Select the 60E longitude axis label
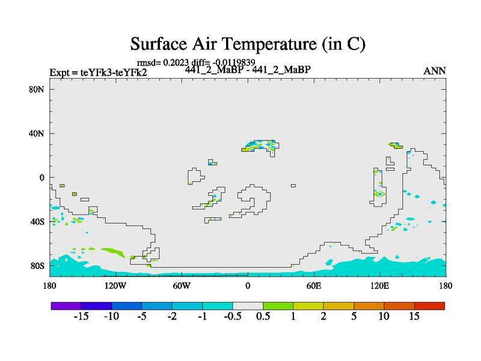 pyautogui.click(x=313, y=285)
